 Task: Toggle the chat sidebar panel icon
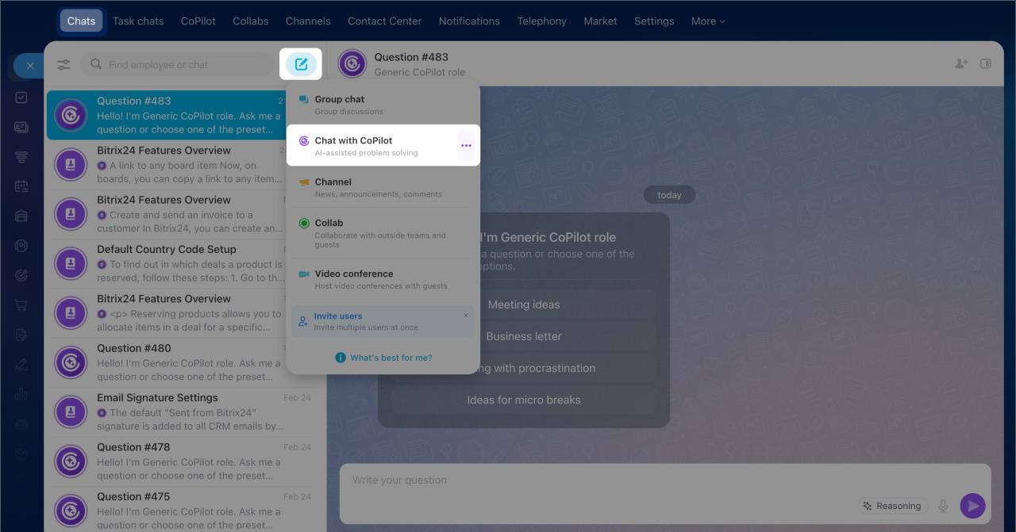986,64
